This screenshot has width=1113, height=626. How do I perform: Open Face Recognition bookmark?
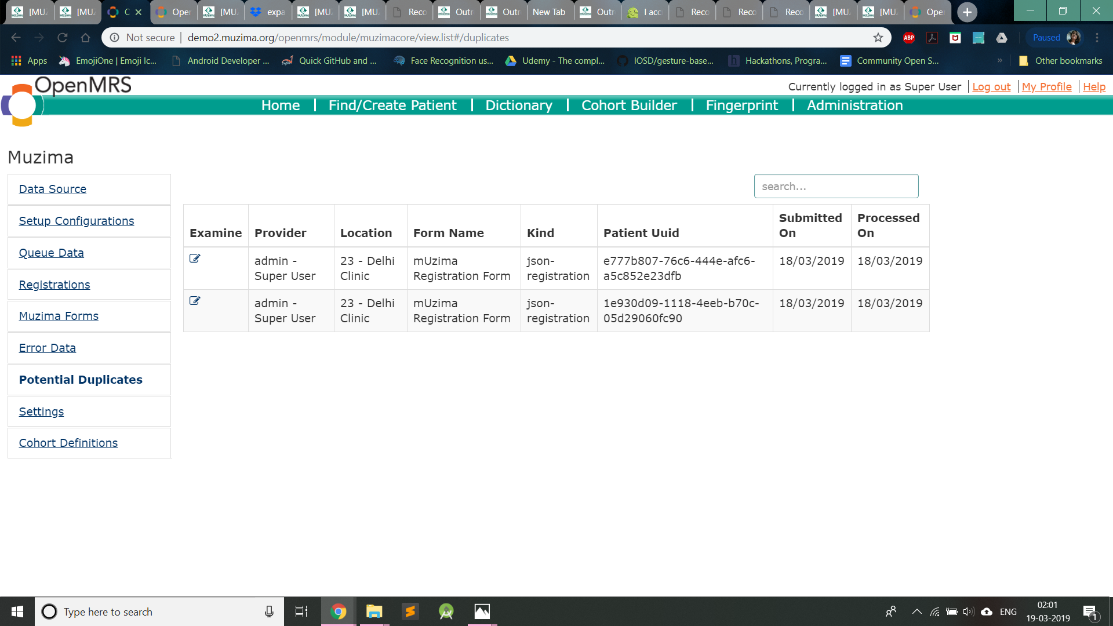443,60
